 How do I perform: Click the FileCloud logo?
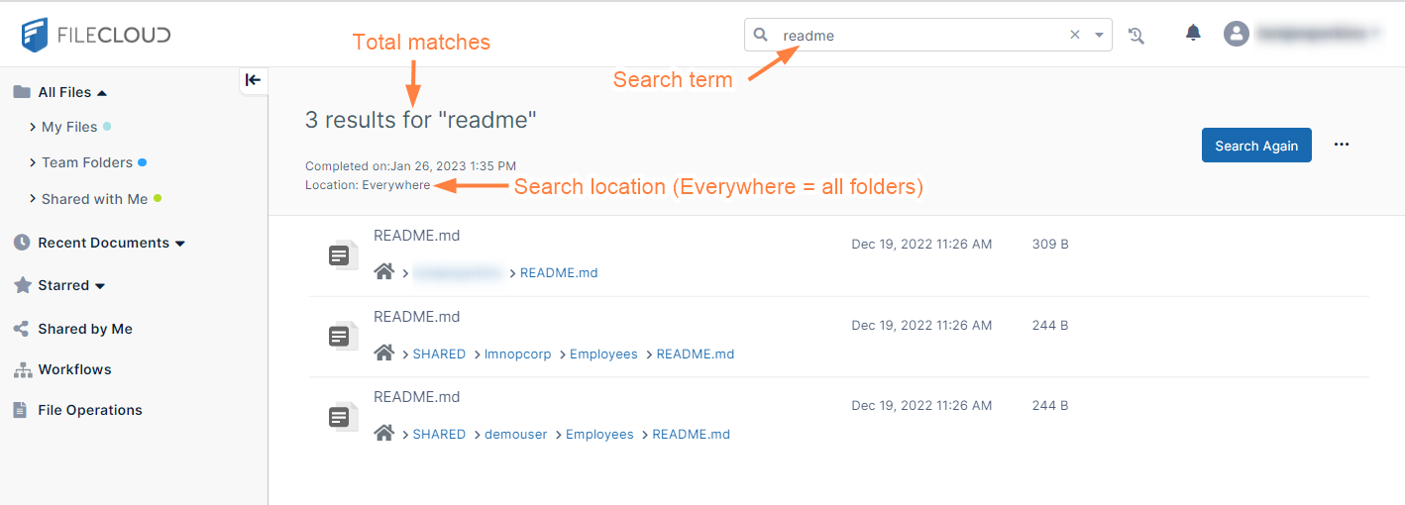click(x=96, y=35)
